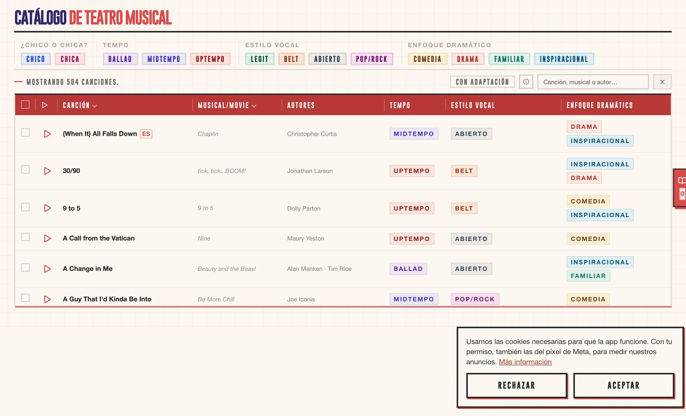Play A Change in Me

click(x=47, y=269)
